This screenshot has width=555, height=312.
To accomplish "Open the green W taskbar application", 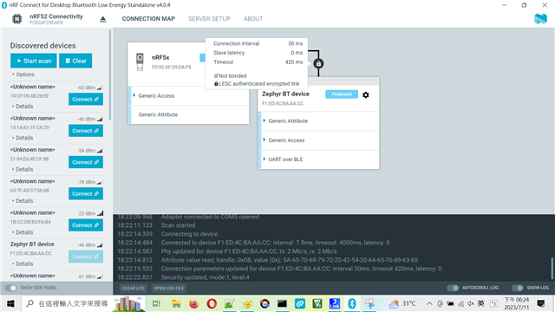I will pyautogui.click(x=317, y=303).
